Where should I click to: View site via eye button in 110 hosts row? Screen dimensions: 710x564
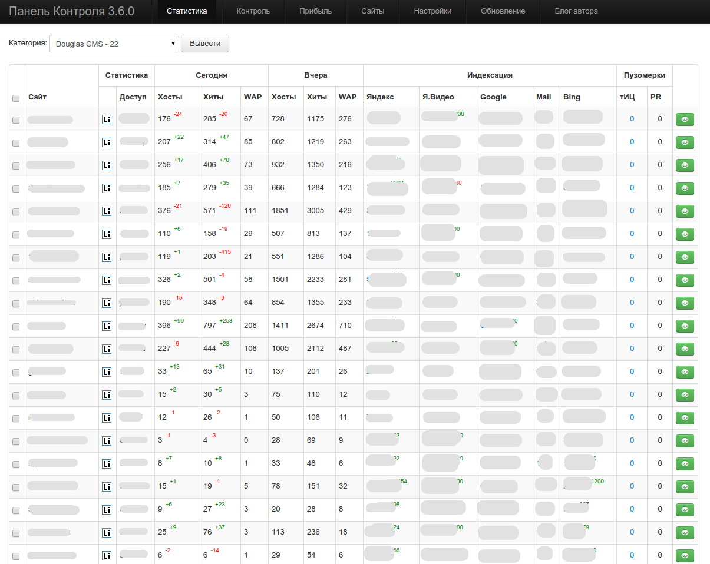[x=685, y=234]
